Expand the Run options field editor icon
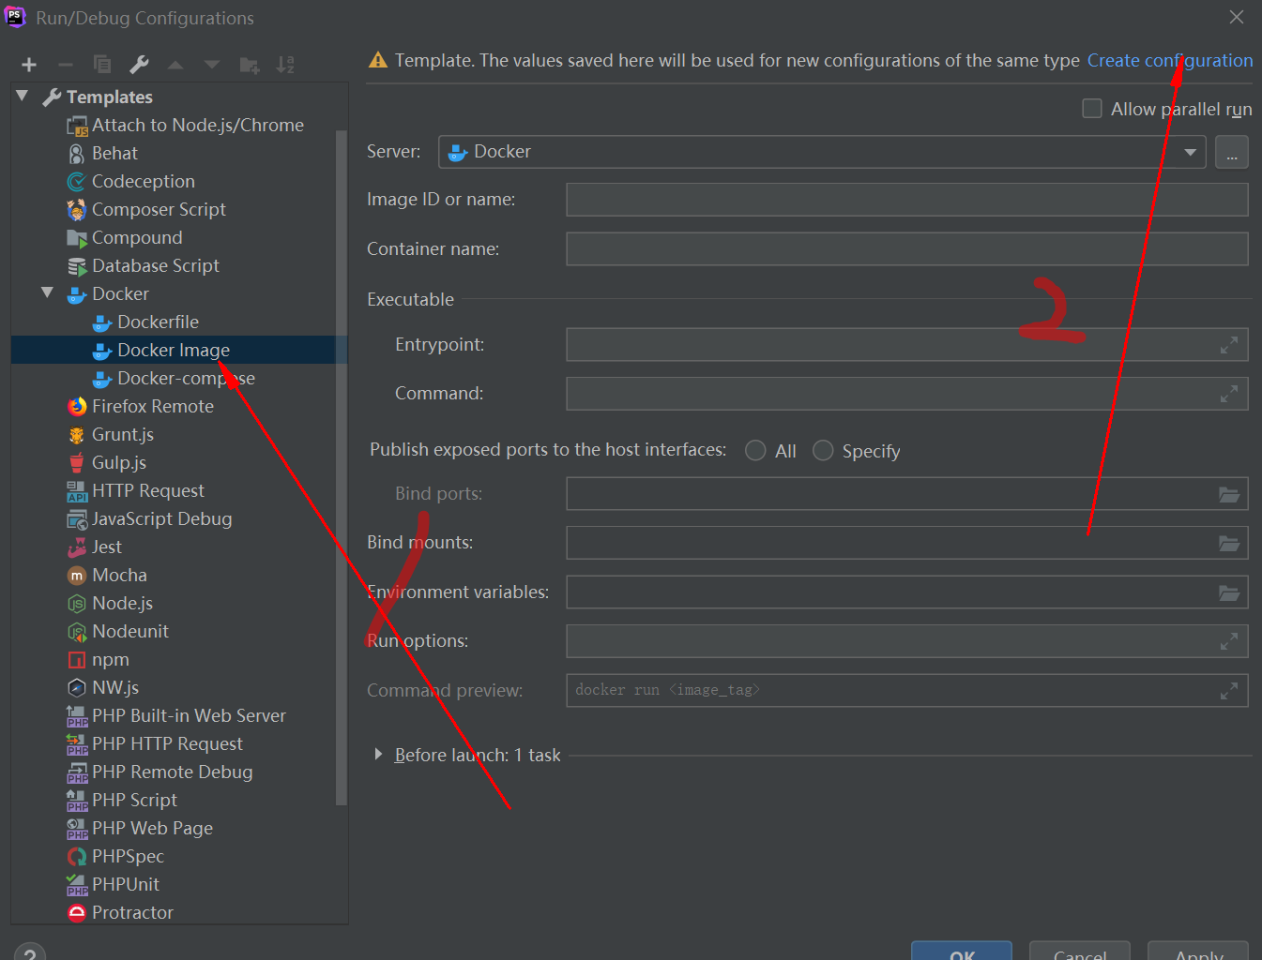1262x960 pixels. click(1229, 641)
